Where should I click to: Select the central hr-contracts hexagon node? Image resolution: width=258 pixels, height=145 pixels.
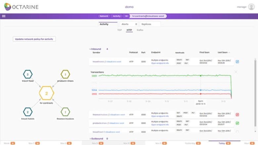click(47, 93)
